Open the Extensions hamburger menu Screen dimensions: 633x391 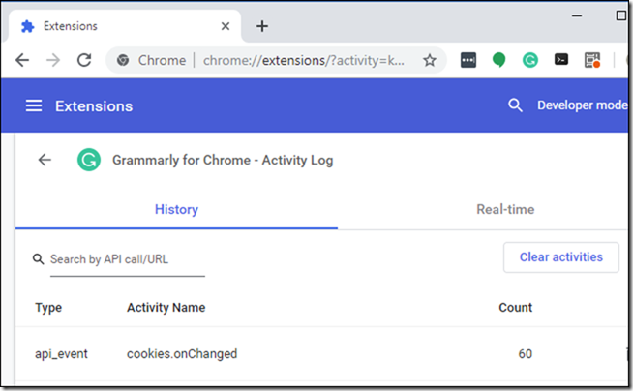34,105
